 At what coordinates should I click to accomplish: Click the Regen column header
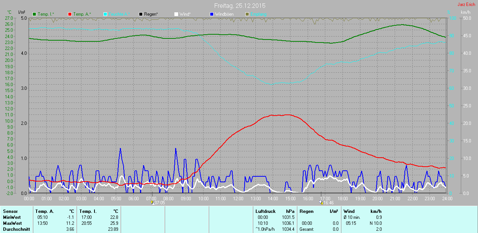pyautogui.click(x=307, y=211)
